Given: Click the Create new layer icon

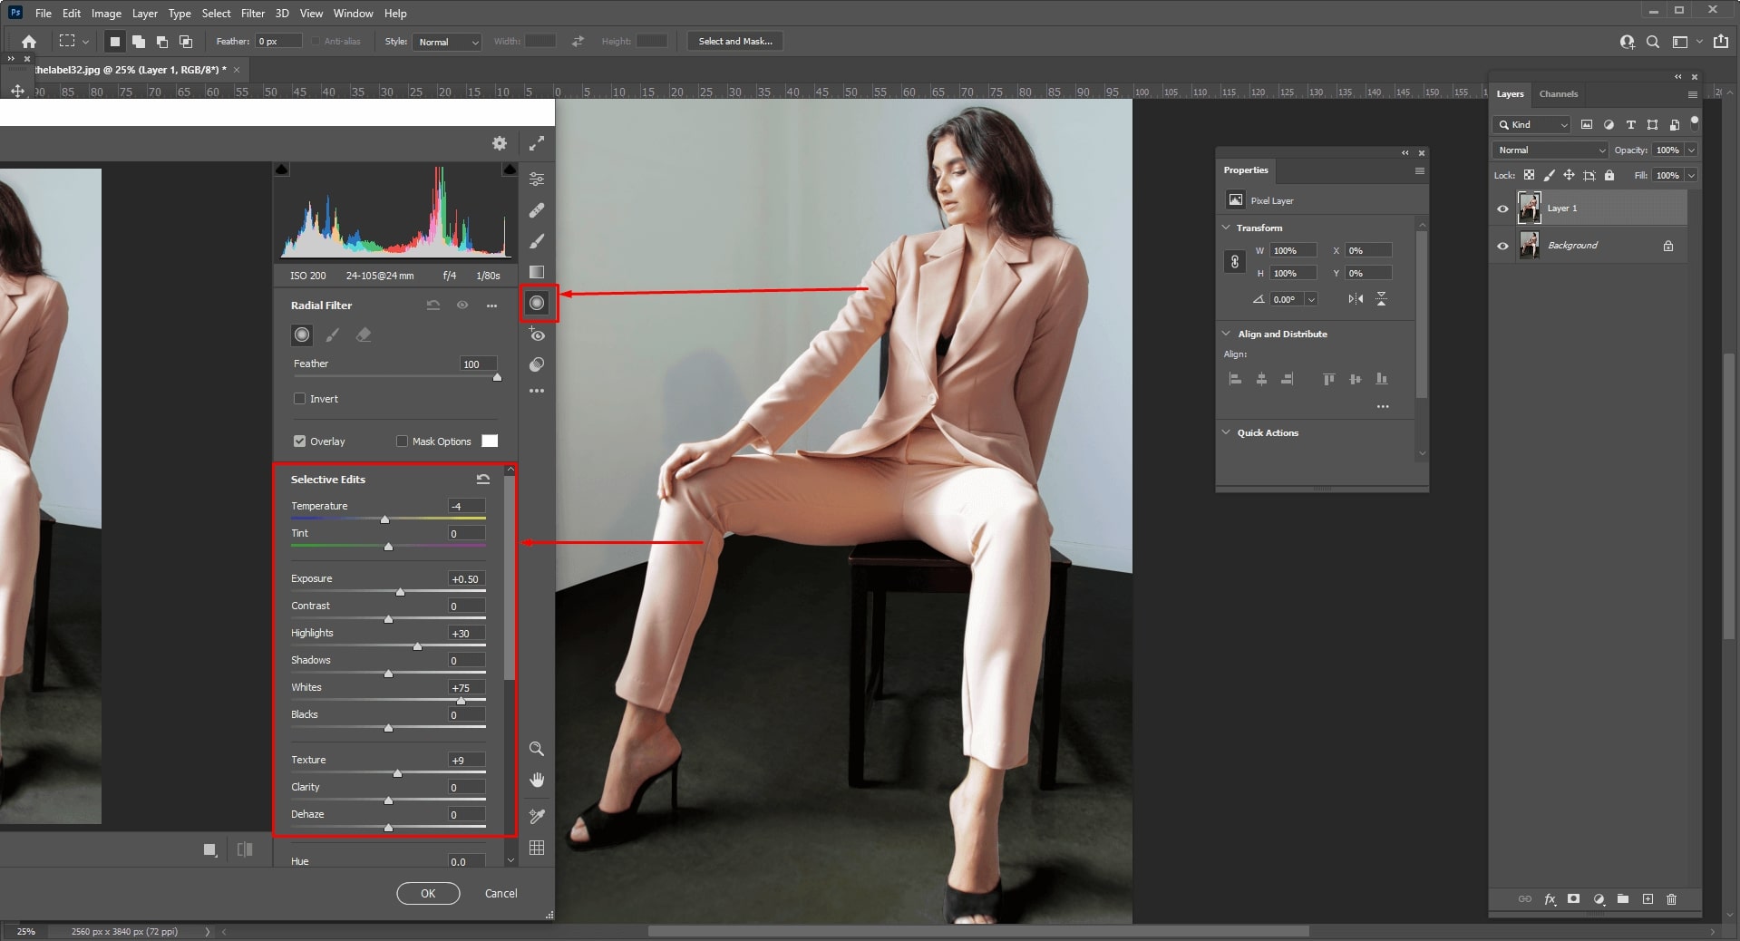Looking at the screenshot, I should click(x=1647, y=900).
